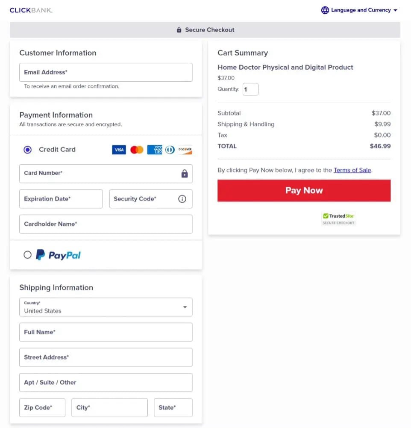Click the Mastercard logo icon

pyautogui.click(x=137, y=150)
